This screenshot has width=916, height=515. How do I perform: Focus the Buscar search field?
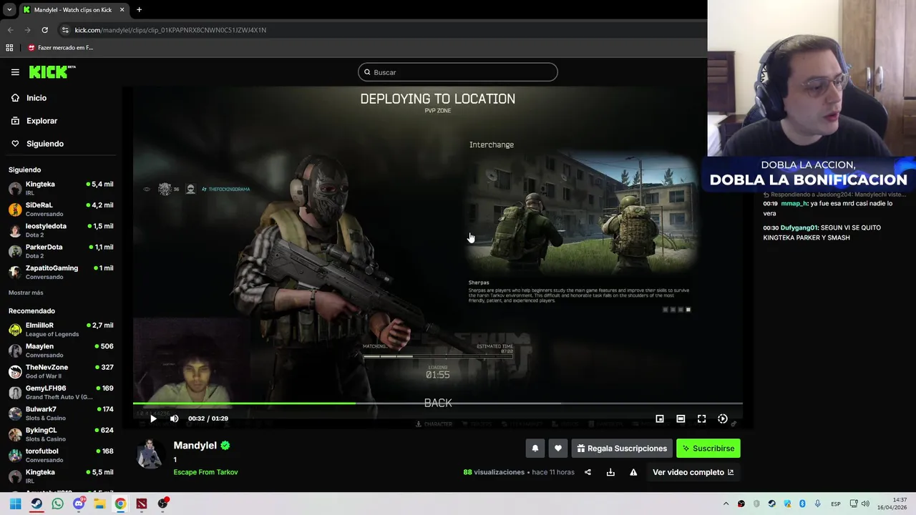(x=458, y=72)
